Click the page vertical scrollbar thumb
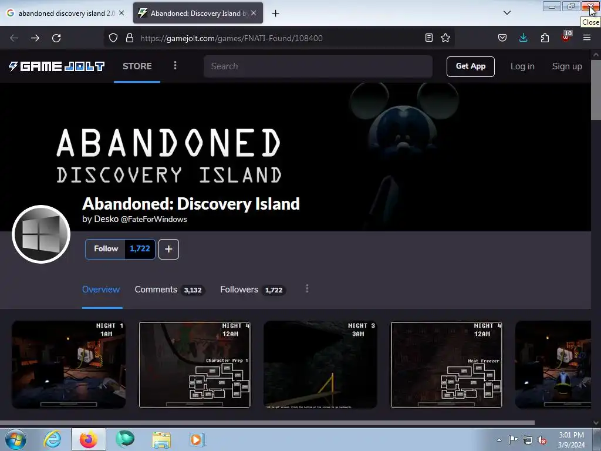This screenshot has height=451, width=601. [596, 89]
